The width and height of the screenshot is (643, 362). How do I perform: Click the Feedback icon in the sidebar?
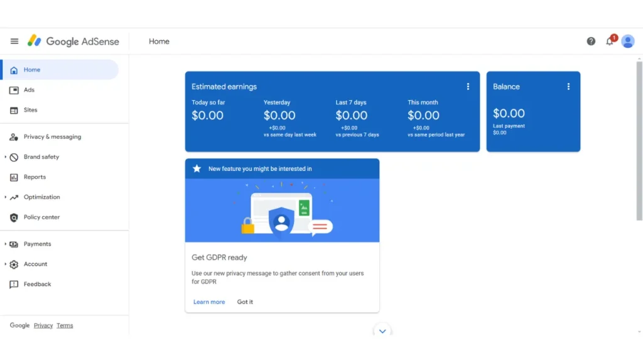14,285
